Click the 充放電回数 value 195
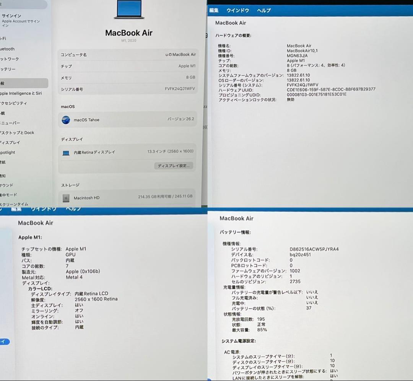 (x=261, y=319)
